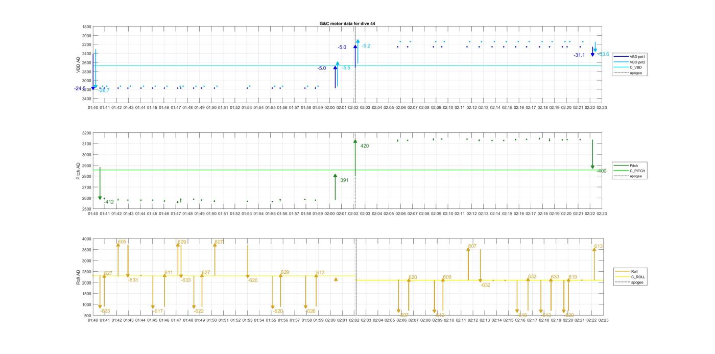Click the 'Pitch AD' y-axis label
The width and height of the screenshot is (715, 354).
(x=79, y=171)
